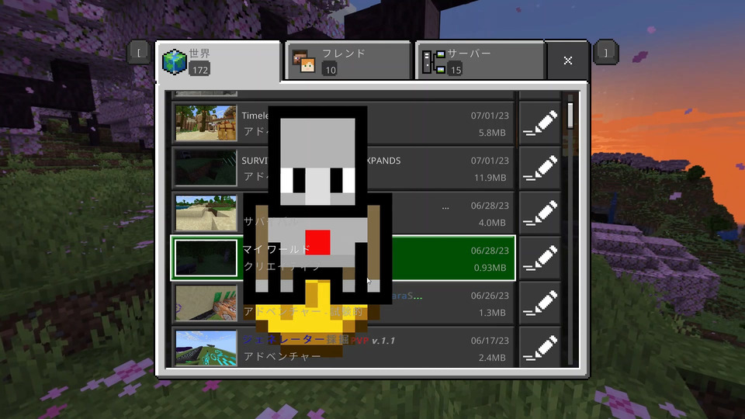Click the globe icon on worlds tab

175,62
